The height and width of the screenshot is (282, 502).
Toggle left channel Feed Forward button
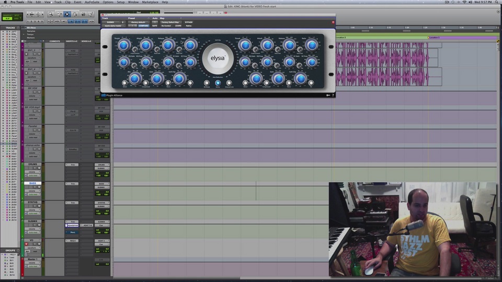click(x=135, y=50)
